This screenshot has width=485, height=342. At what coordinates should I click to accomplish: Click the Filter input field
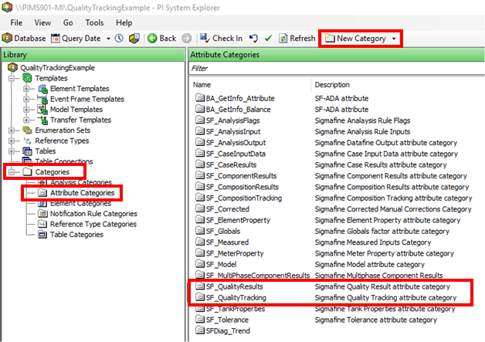[x=337, y=69]
